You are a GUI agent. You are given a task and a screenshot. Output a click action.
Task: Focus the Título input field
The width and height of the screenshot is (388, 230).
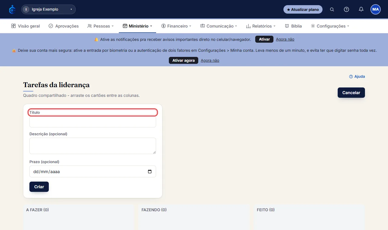point(93,122)
